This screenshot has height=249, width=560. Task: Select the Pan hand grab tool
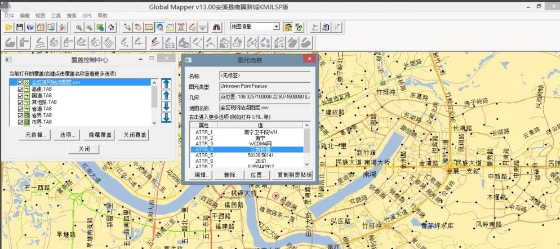coord(138,27)
